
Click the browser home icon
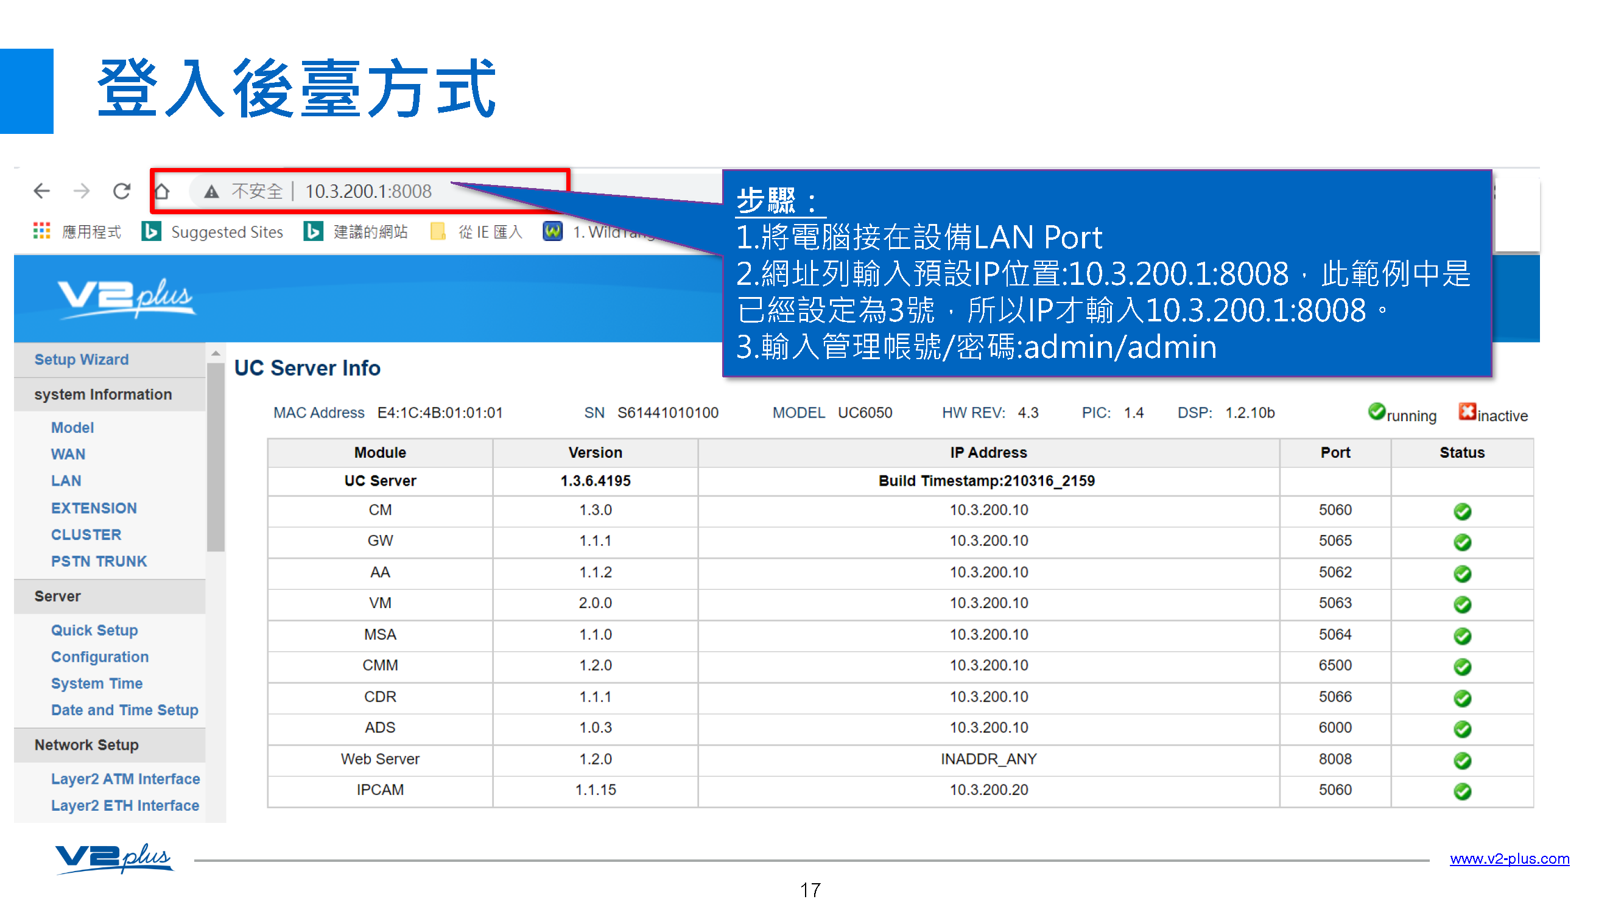click(x=162, y=191)
